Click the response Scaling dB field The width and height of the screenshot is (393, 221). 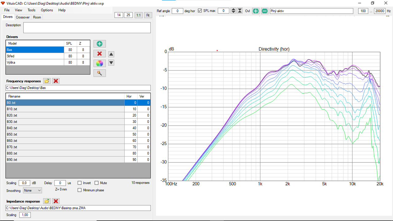coord(25,183)
